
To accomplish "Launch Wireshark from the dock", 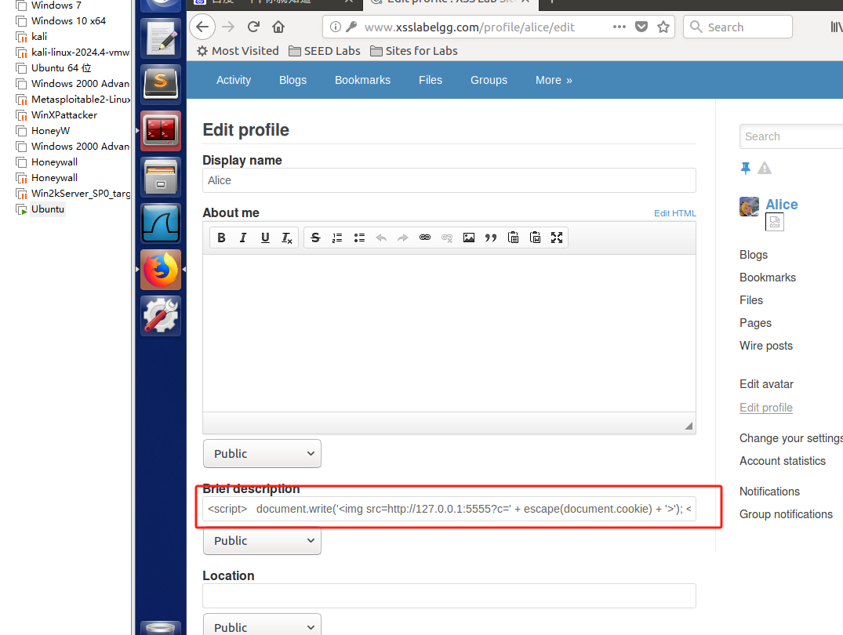I will (x=161, y=223).
